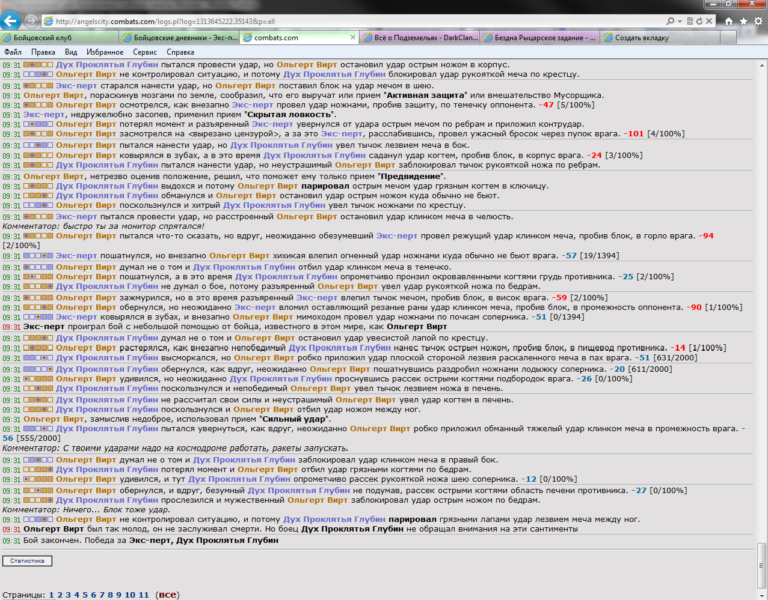
Task: Go back using the browser Back arrow
Action: click(10, 21)
